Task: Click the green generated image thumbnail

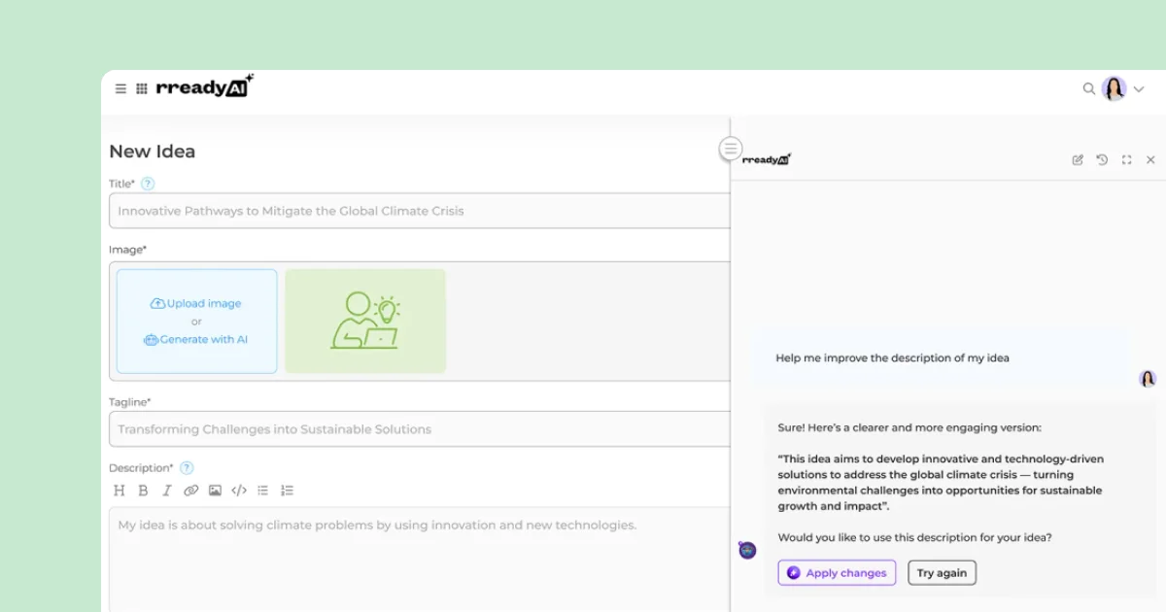Action: pos(365,321)
